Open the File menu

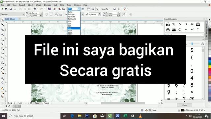coord(3,5)
